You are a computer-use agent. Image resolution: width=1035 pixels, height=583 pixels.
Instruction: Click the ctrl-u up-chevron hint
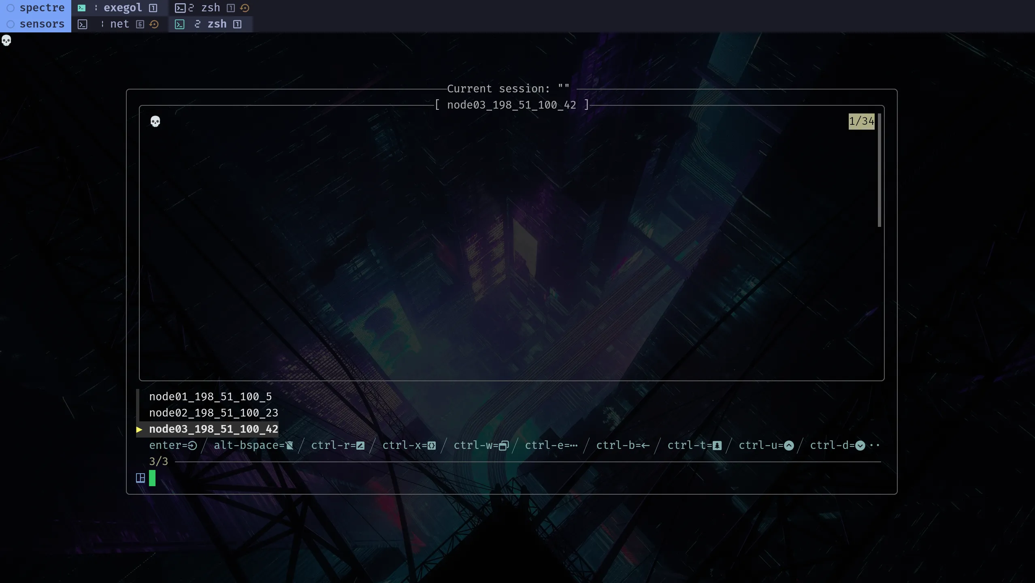point(788,445)
